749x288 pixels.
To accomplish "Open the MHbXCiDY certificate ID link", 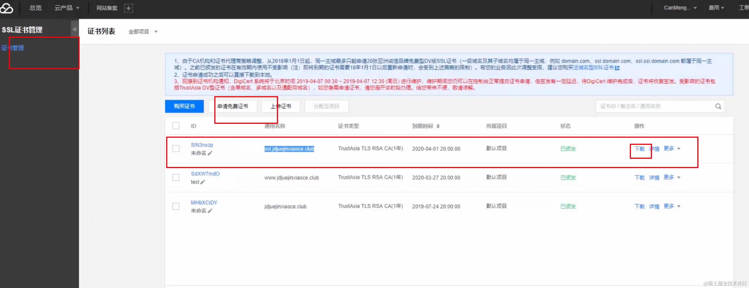I will 204,202.
